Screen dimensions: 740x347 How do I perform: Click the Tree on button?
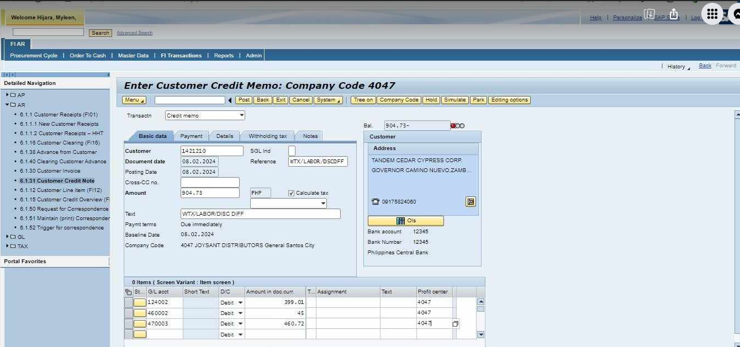pyautogui.click(x=363, y=100)
